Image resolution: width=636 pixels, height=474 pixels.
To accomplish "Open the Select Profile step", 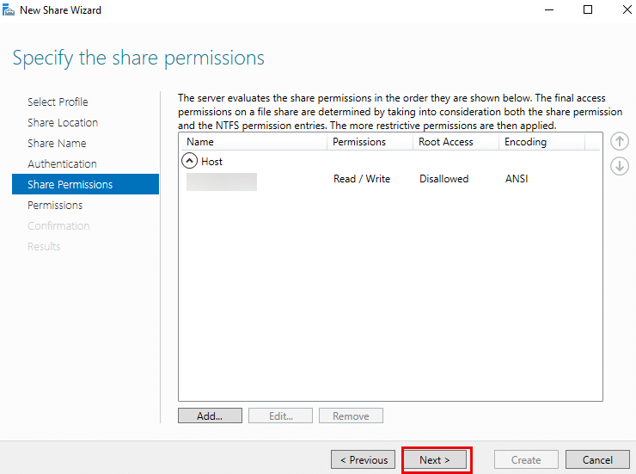I will click(58, 102).
